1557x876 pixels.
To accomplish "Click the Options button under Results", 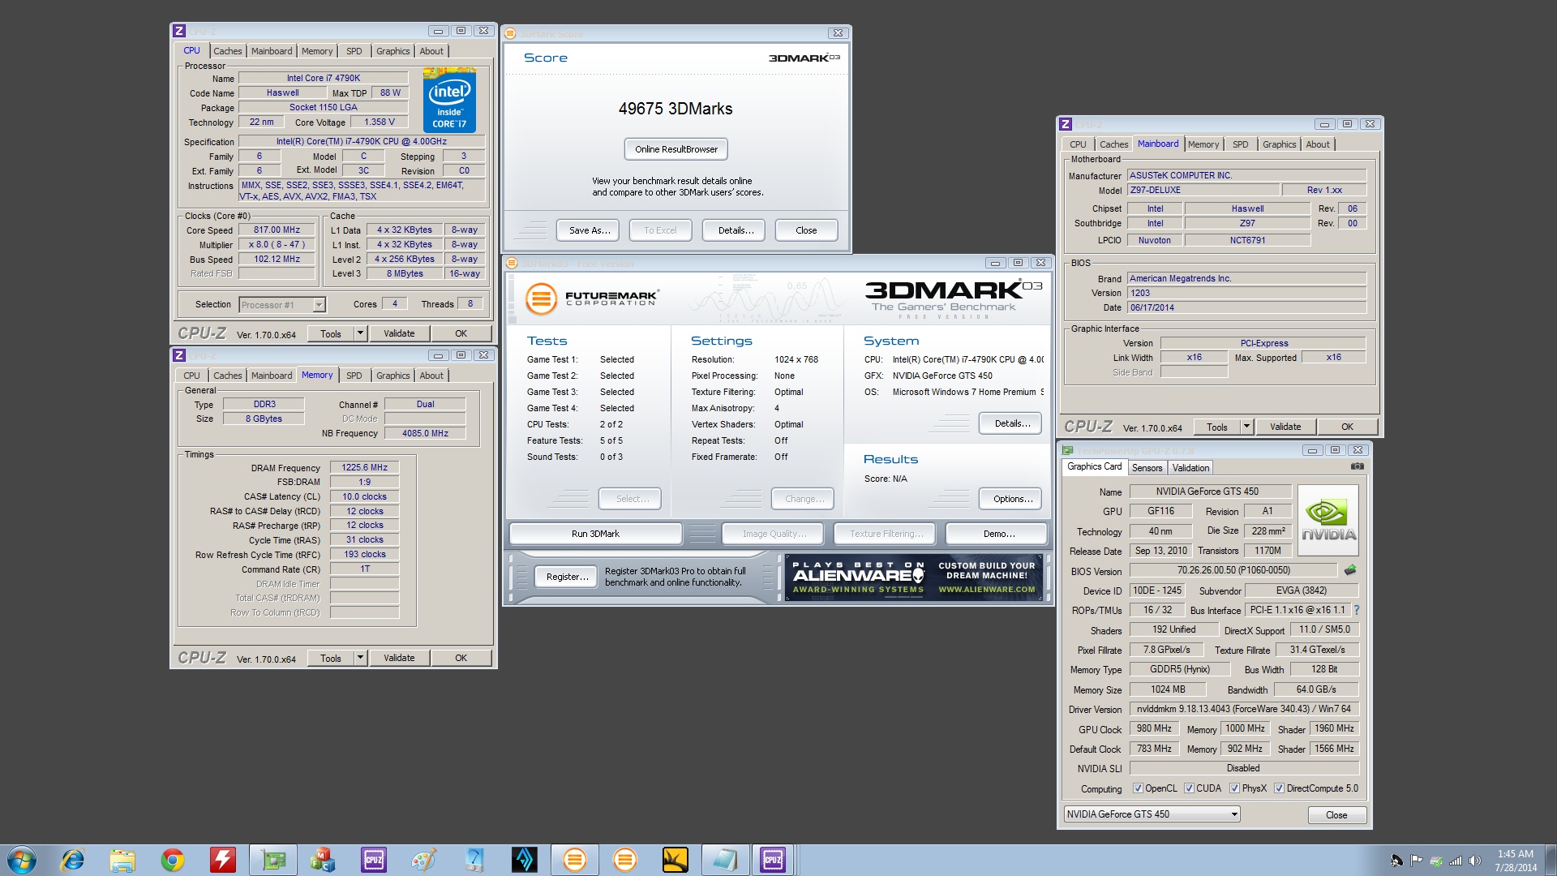I will pos(1012,499).
